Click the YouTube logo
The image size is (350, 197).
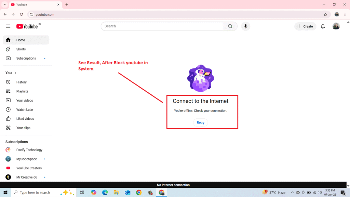click(x=27, y=26)
